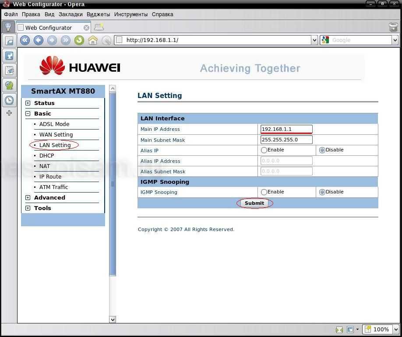The height and width of the screenshot is (337, 402).
Task: Open the top sidebar panel icon
Action: 10,41
